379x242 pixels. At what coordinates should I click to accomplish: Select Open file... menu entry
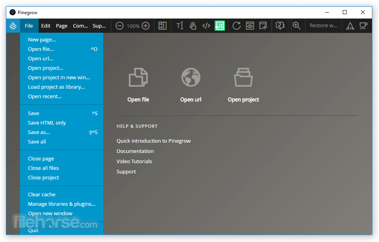(61, 49)
